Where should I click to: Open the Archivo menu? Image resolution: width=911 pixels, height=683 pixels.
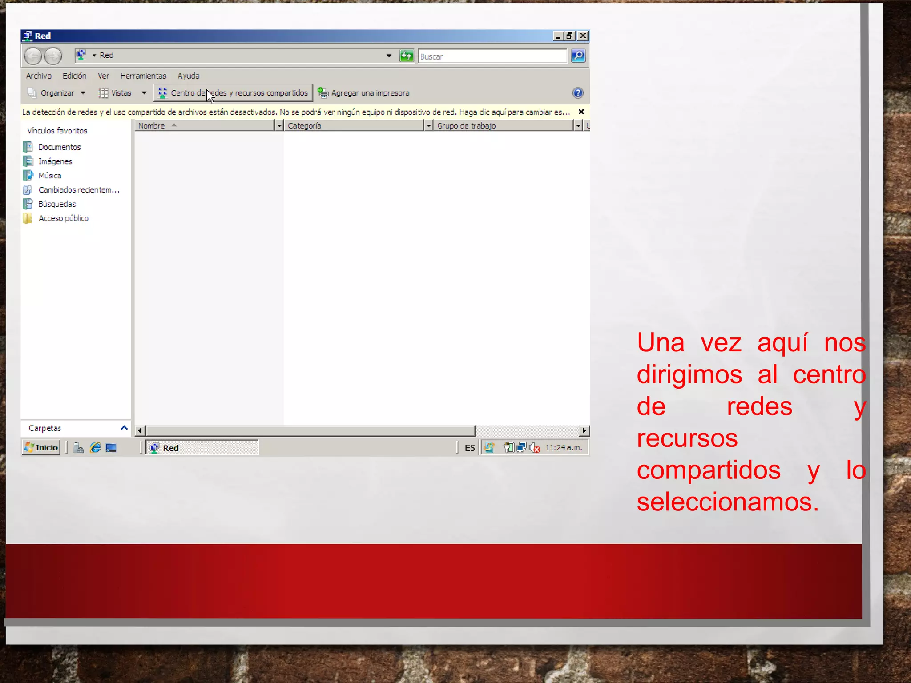[x=39, y=76]
